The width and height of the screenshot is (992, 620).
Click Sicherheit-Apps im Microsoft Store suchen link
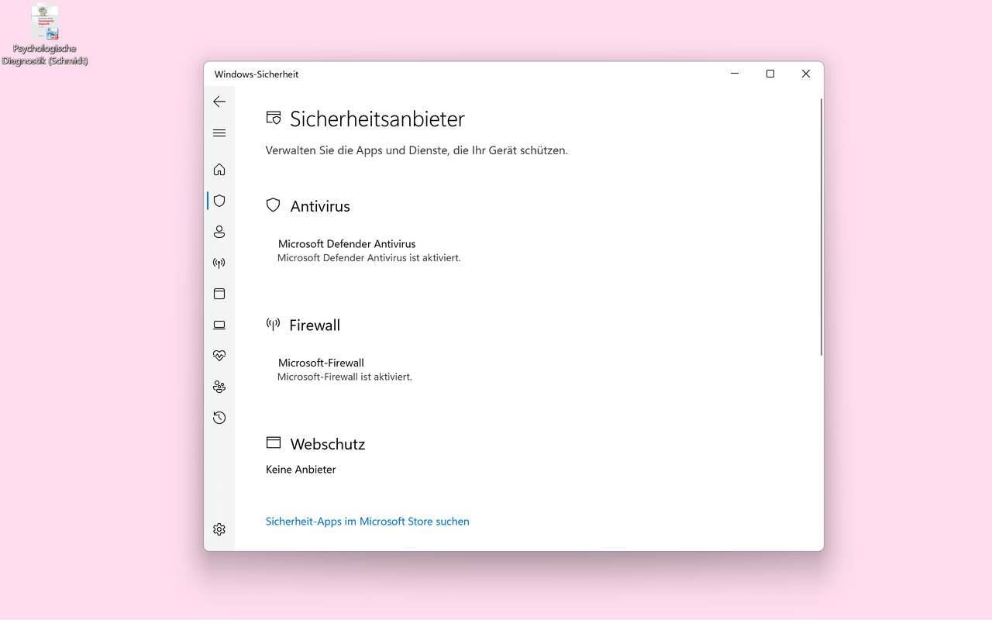367,522
